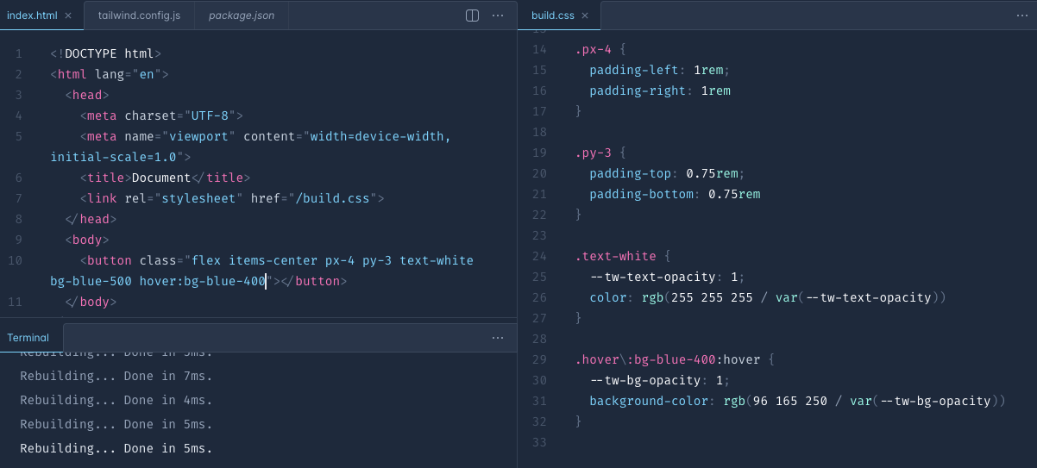This screenshot has height=468, width=1037.
Task: Open the left editor more options menu
Action: click(498, 16)
